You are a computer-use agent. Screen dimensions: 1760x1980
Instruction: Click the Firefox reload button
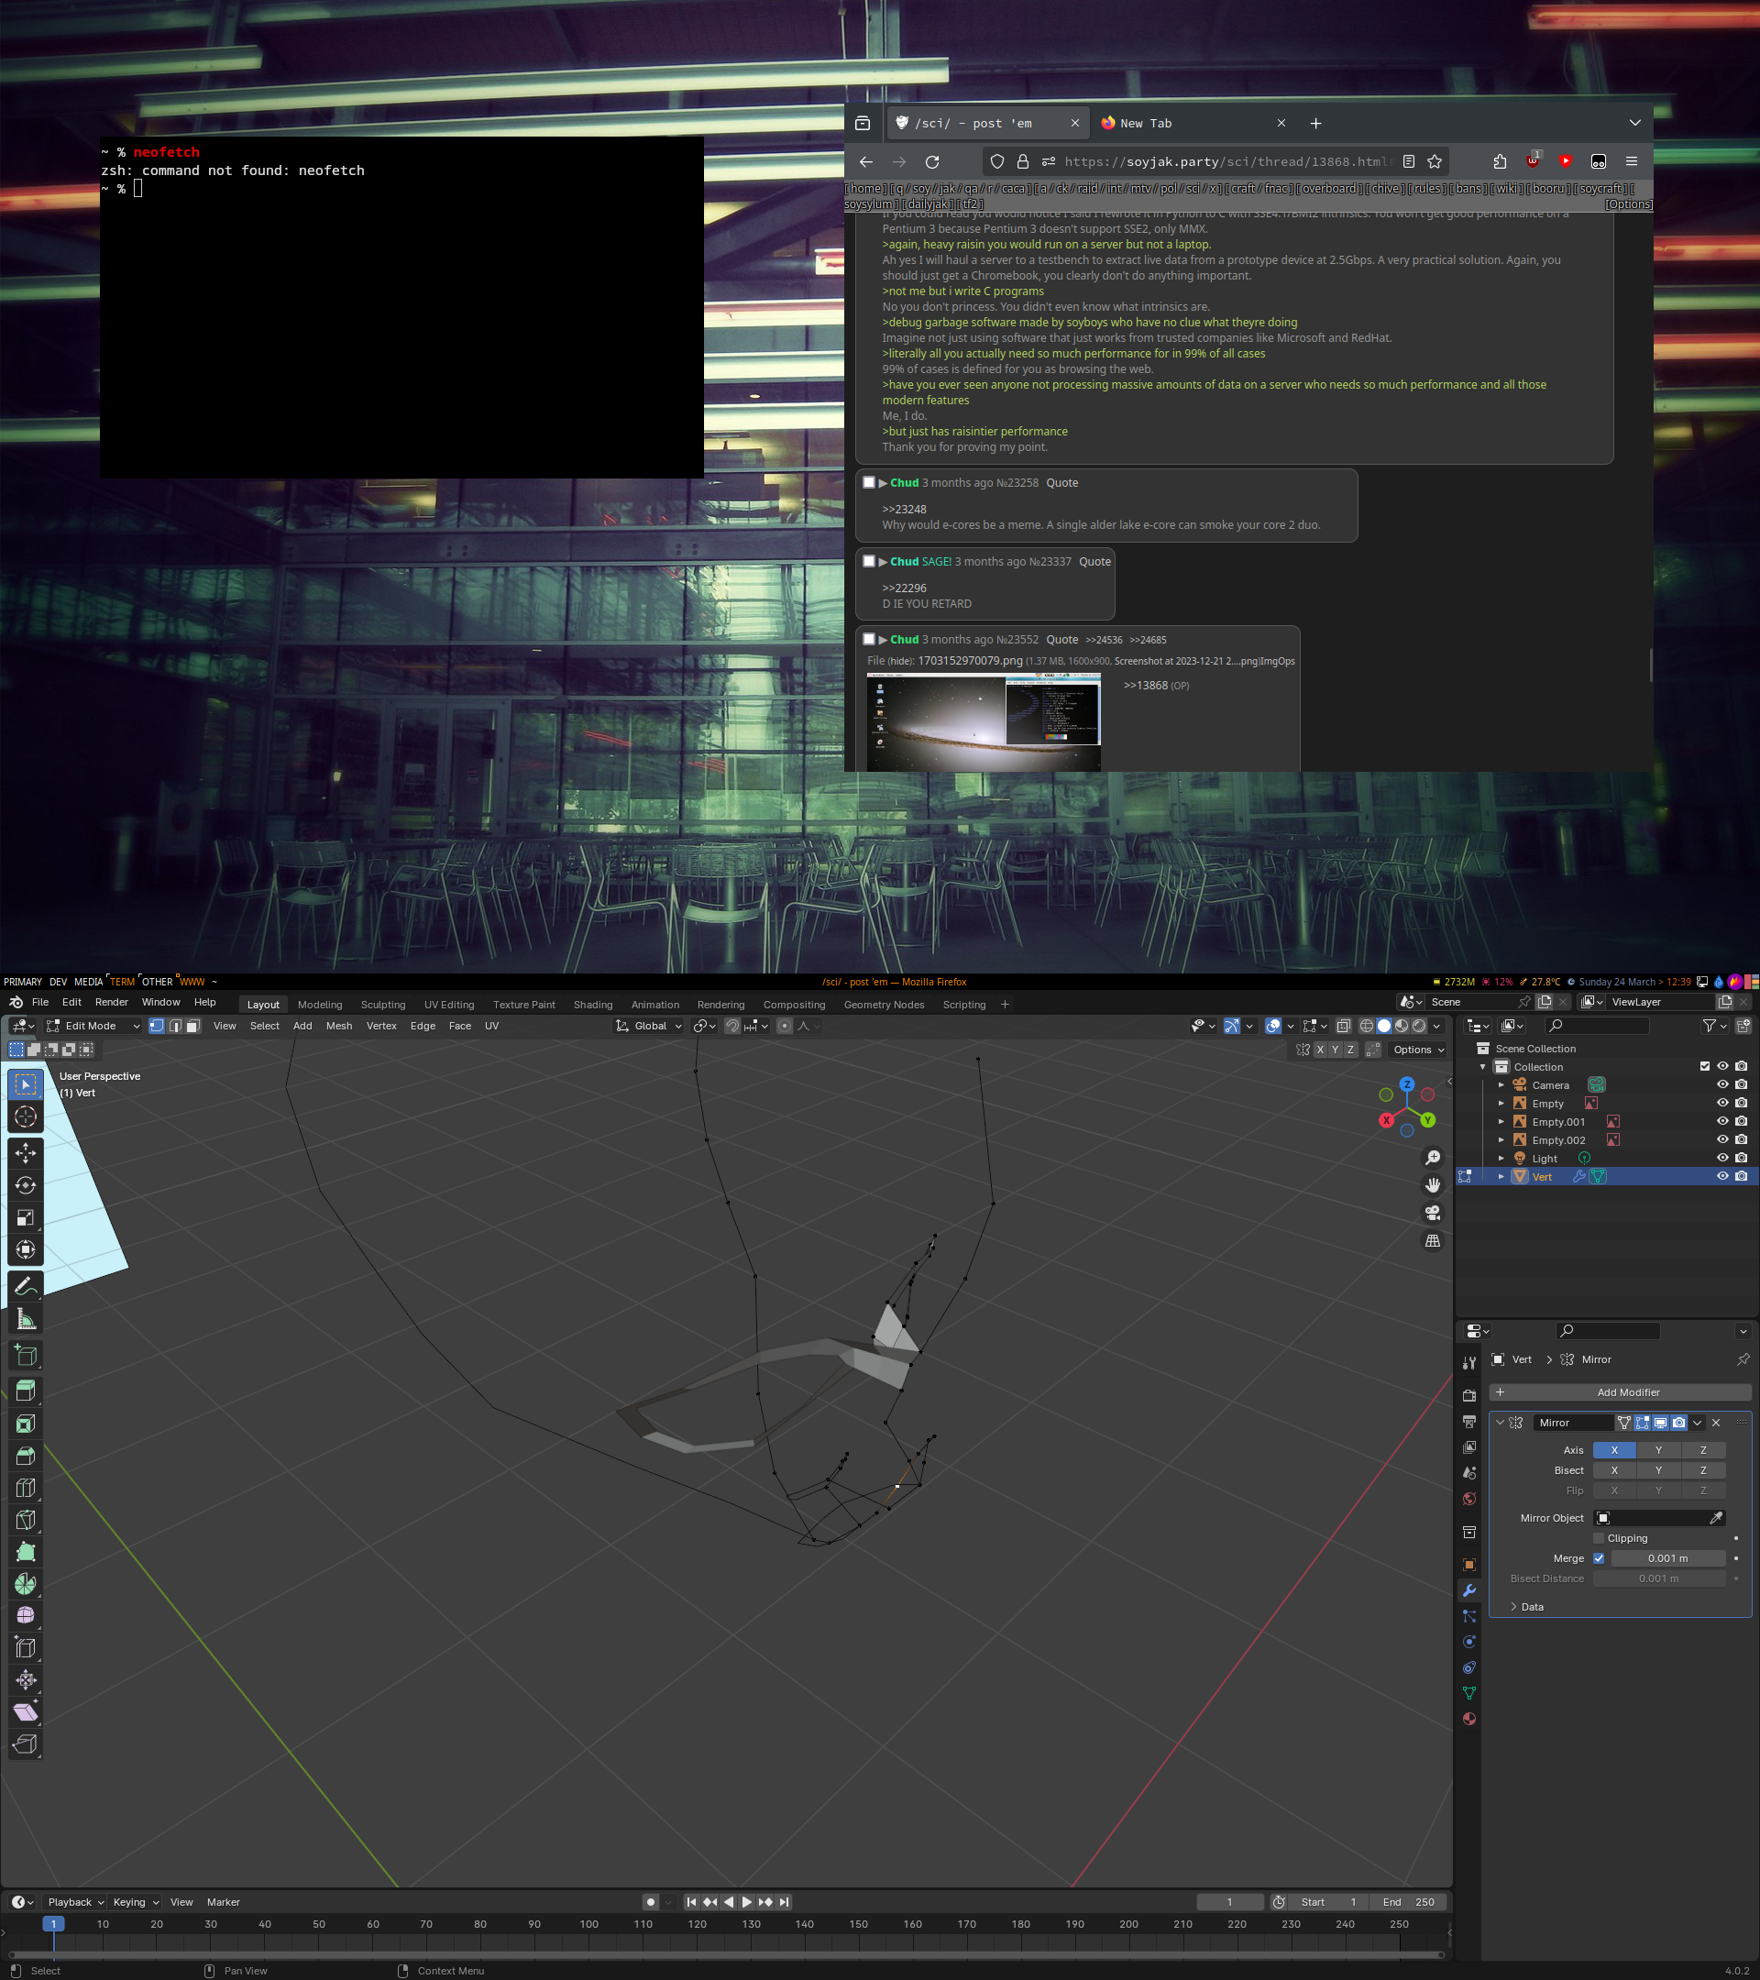tap(932, 161)
